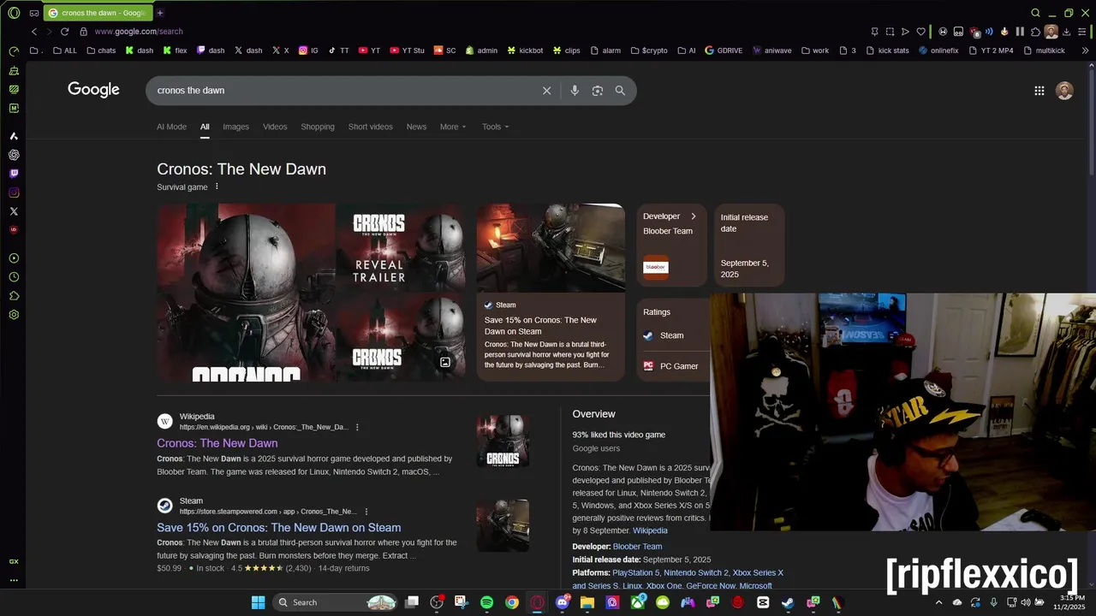Open the Wikipedia result thumbnail image
The height and width of the screenshot is (616, 1096).
[x=503, y=441]
